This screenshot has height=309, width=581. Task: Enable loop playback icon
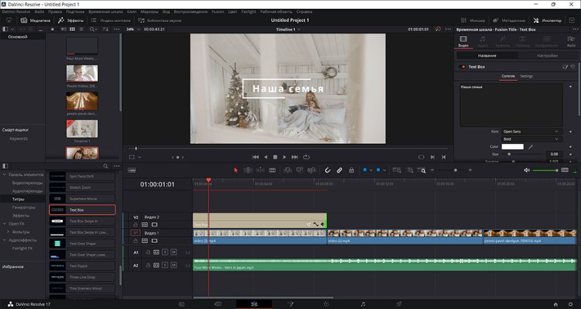[x=307, y=157]
